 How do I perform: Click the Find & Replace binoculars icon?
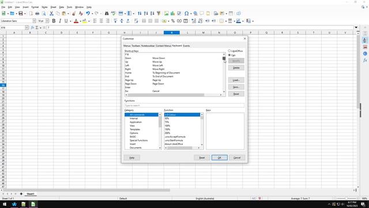click(x=107, y=13)
